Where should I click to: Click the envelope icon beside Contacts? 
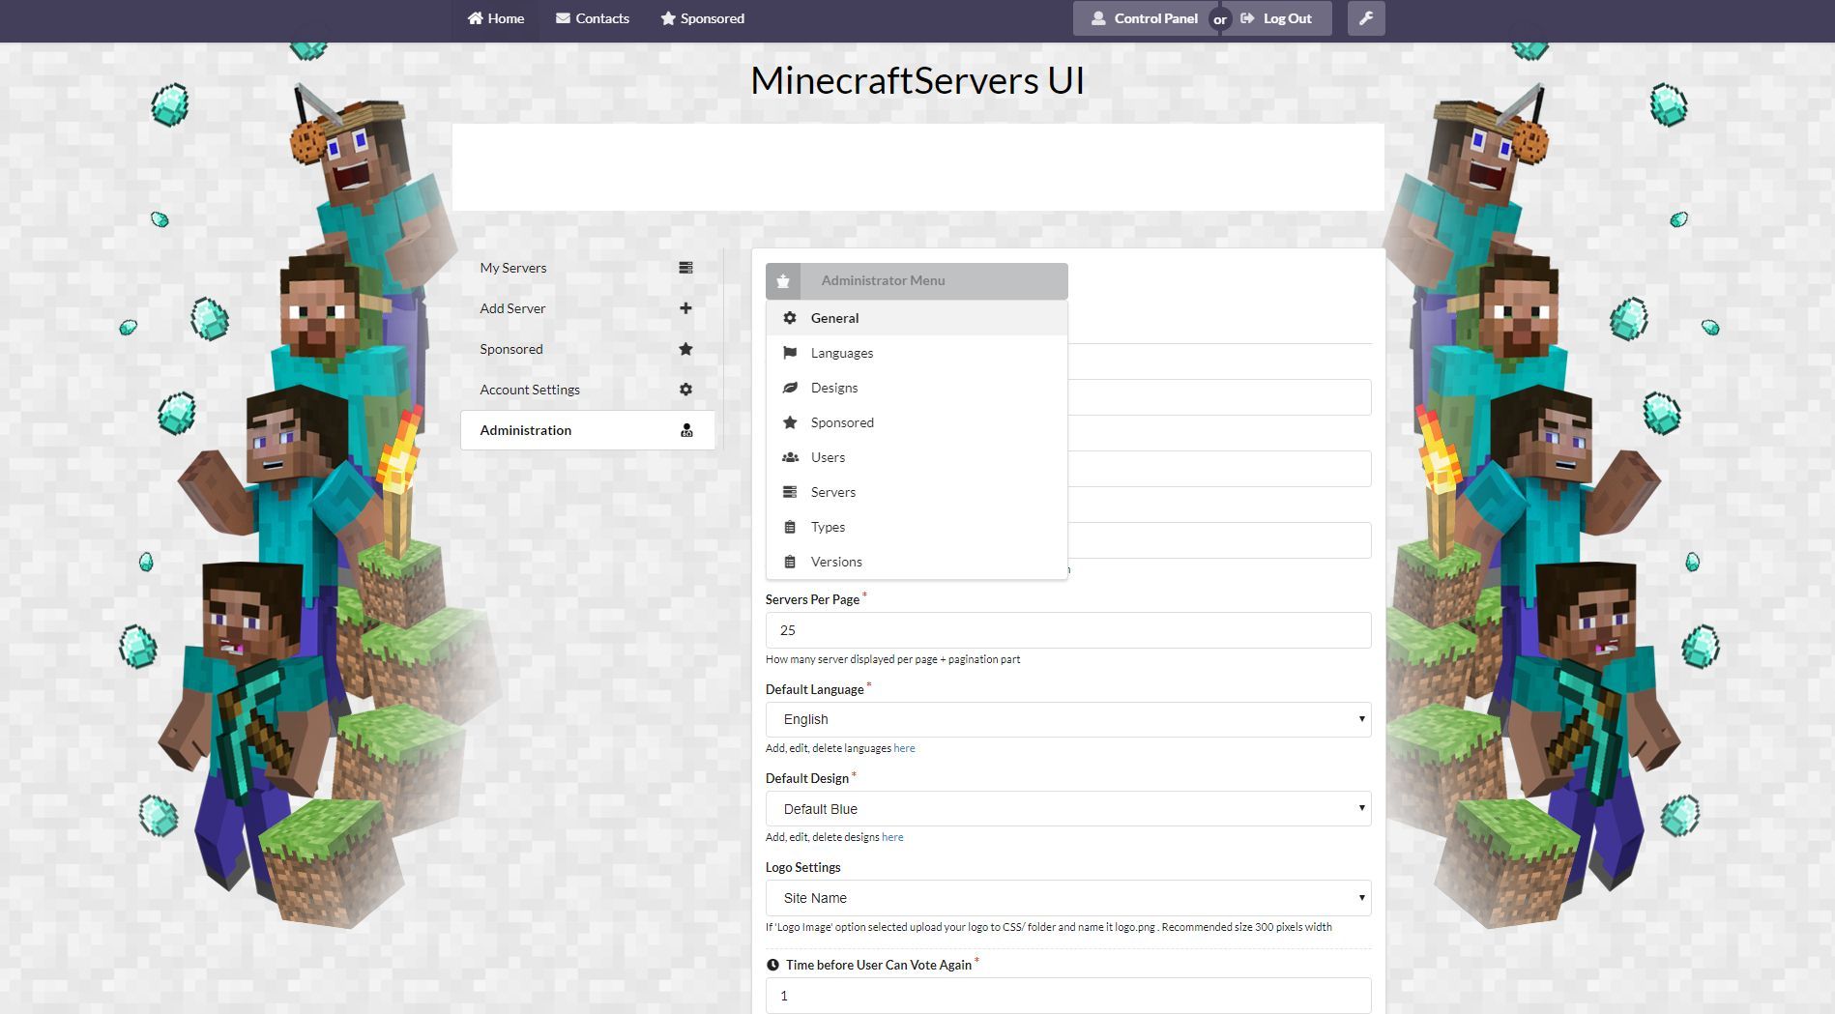563,18
